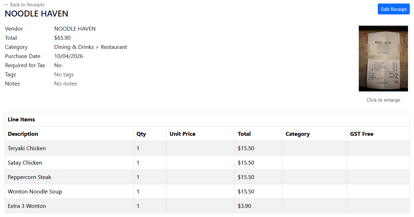Click the 'No notes' field
Screen dimensions: 414x217
point(65,83)
